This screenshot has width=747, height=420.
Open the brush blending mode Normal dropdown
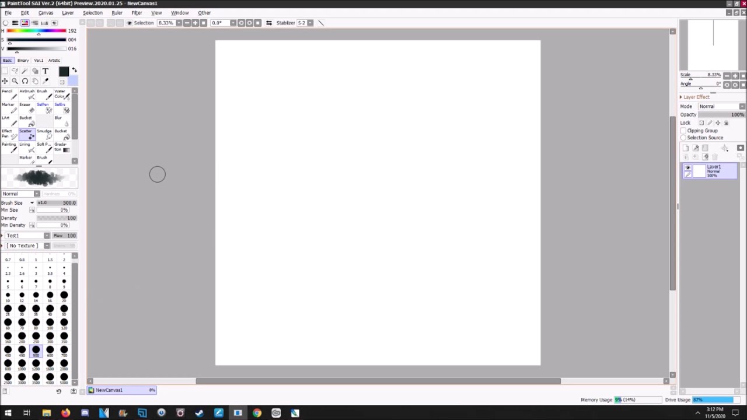[x=20, y=194]
